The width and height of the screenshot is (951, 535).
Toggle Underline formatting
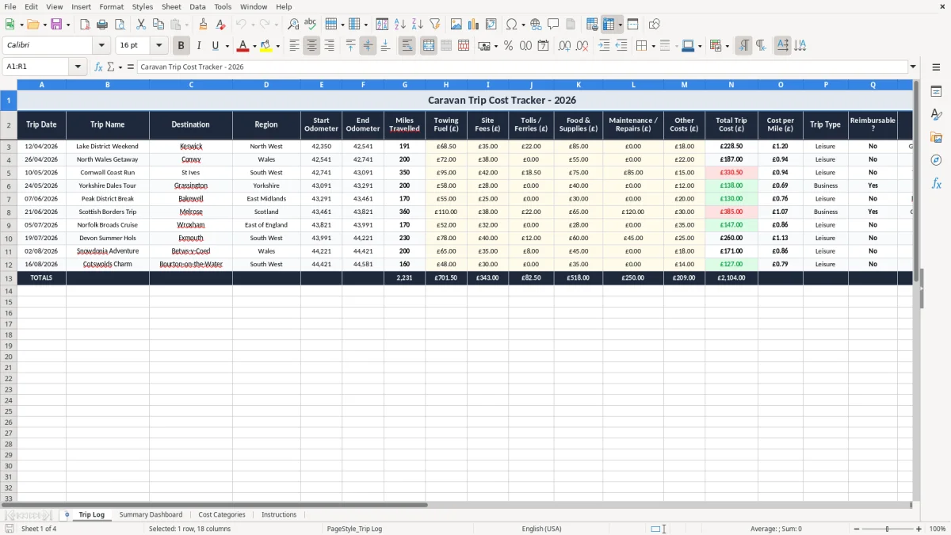[x=216, y=46]
